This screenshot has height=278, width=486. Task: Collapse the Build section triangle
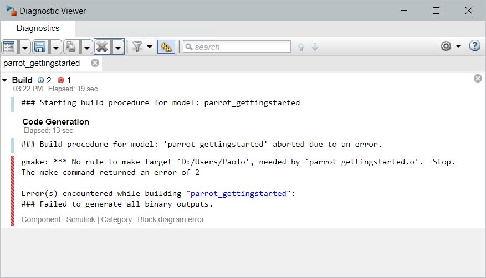click(4, 80)
